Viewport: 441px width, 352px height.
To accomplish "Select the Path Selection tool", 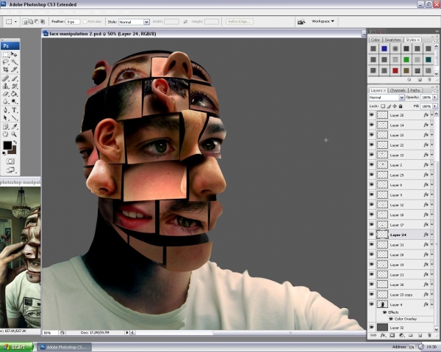I will coord(6,118).
